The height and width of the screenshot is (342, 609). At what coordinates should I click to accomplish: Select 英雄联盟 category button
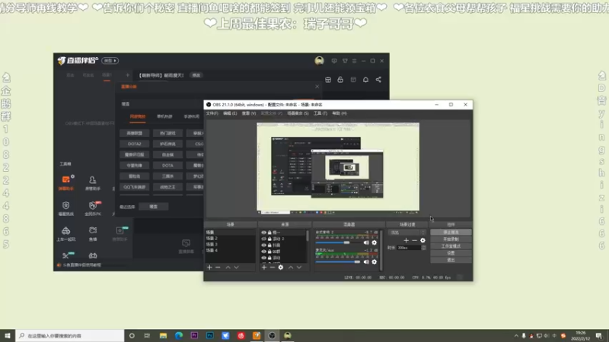point(135,133)
